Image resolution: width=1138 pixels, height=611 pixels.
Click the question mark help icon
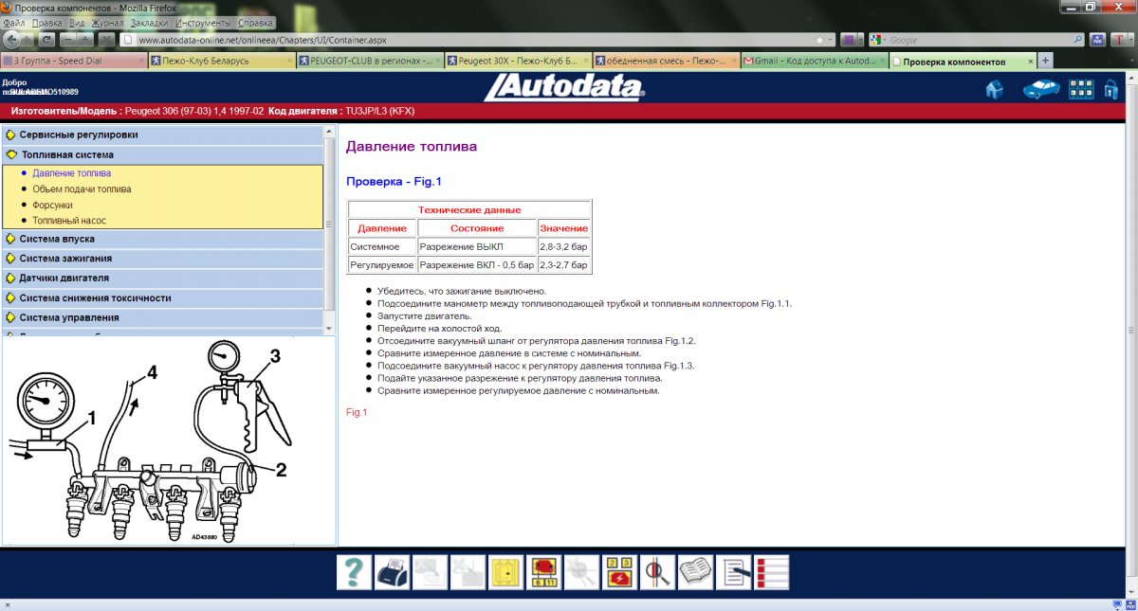click(354, 572)
